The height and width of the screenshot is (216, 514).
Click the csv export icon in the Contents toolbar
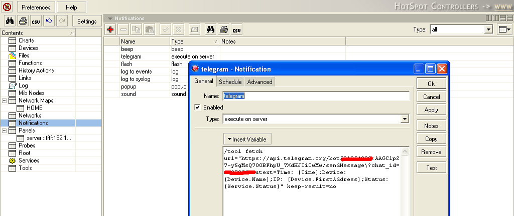tap(36, 21)
